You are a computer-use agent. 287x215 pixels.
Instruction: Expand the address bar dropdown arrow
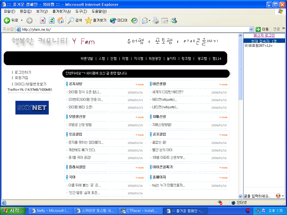[251, 29]
